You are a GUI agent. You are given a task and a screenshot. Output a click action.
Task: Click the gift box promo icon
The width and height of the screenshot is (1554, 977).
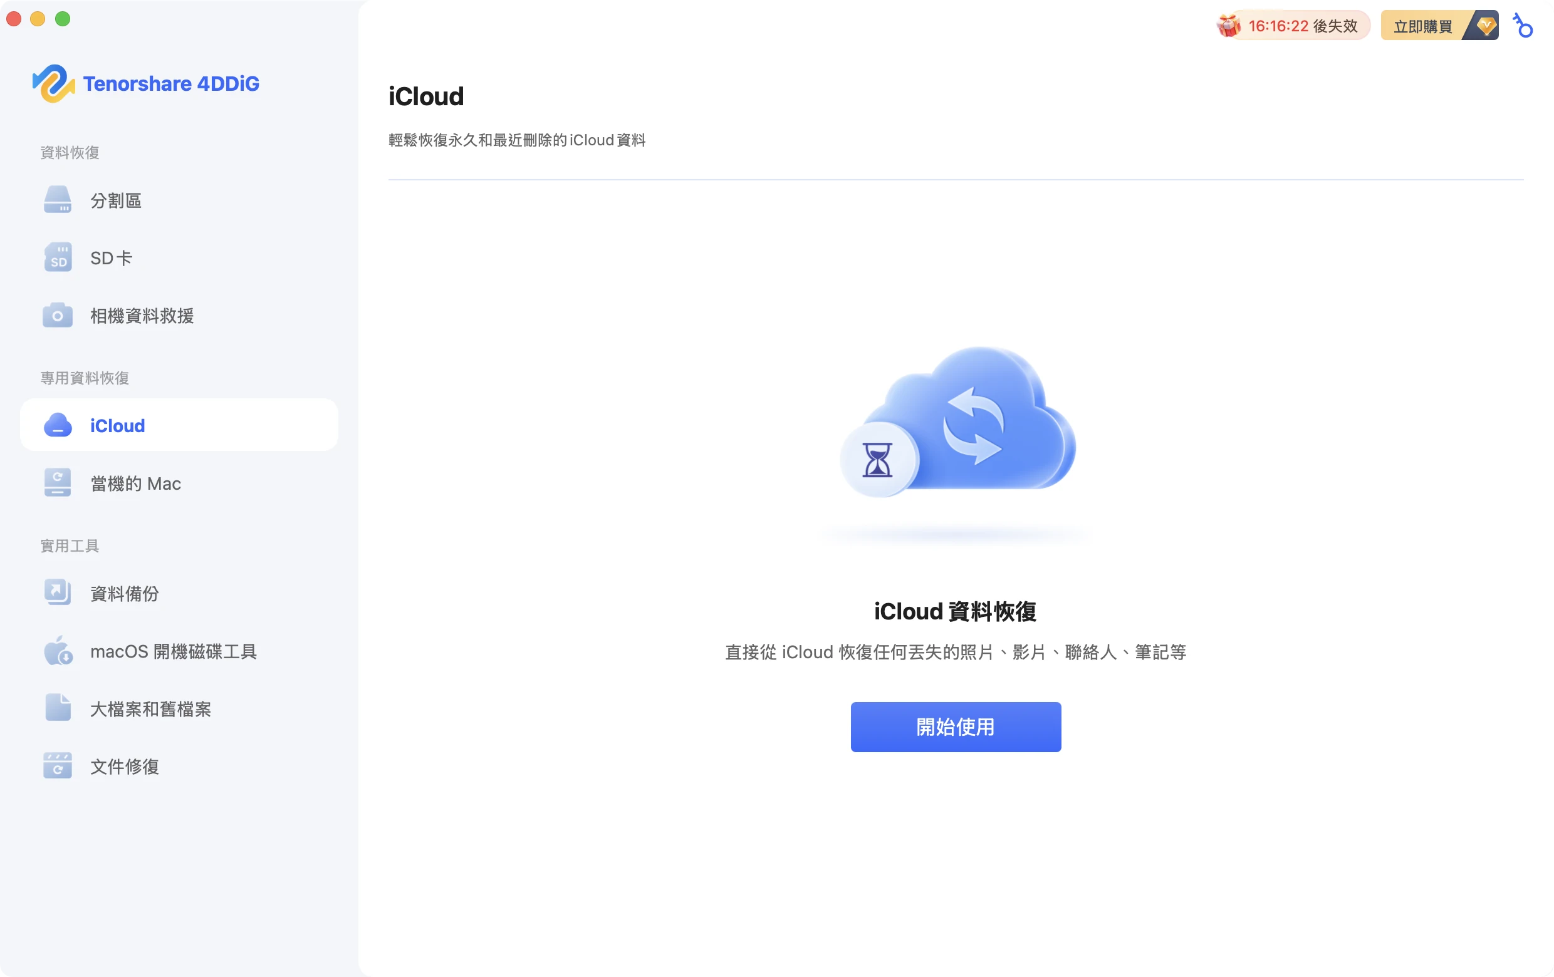coord(1228,26)
